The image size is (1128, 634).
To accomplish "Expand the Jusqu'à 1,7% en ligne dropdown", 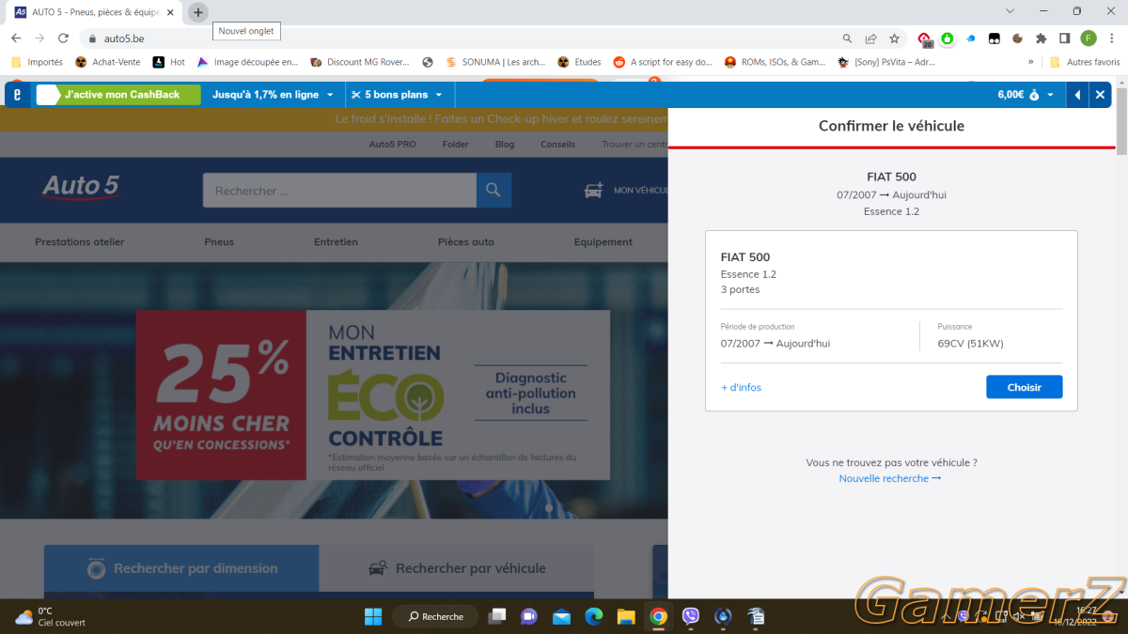I will pyautogui.click(x=273, y=95).
